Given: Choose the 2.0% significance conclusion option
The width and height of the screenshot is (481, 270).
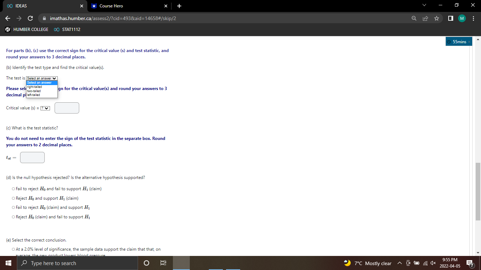Looking at the screenshot, I should [13, 249].
